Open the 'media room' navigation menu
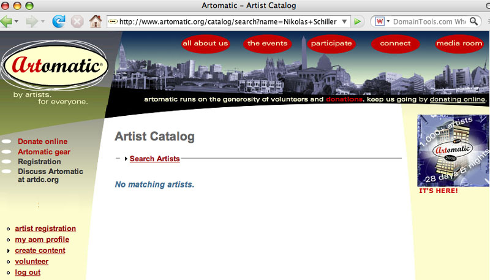 [x=459, y=44]
